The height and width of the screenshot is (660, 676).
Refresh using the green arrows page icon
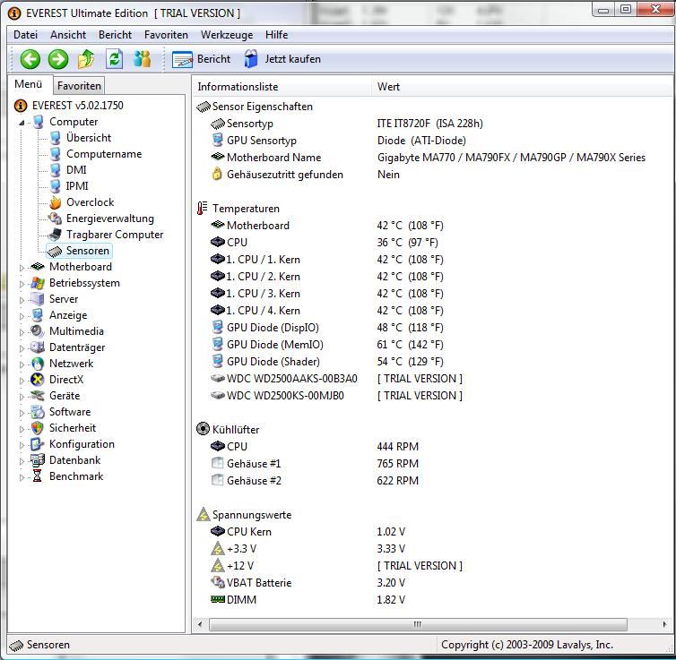point(114,59)
